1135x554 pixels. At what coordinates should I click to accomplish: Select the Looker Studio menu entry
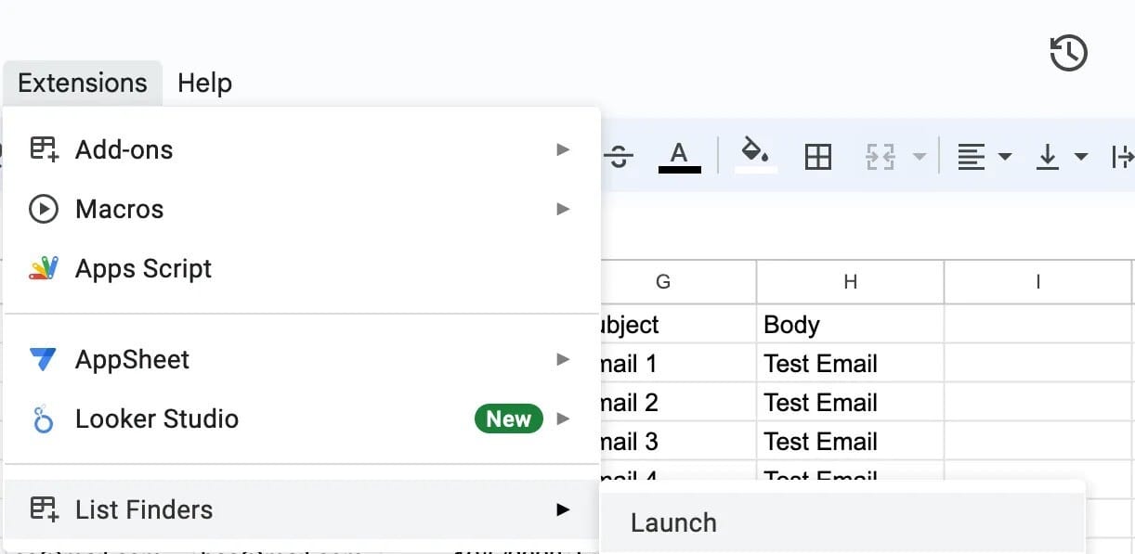(x=302, y=419)
